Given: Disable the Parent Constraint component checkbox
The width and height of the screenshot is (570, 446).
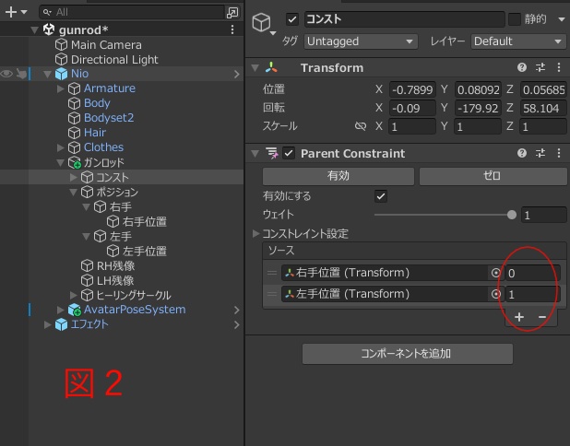Looking at the screenshot, I should click(x=289, y=153).
